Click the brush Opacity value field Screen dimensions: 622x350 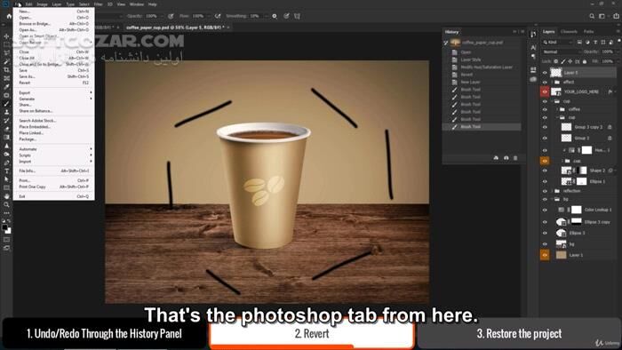click(x=152, y=16)
